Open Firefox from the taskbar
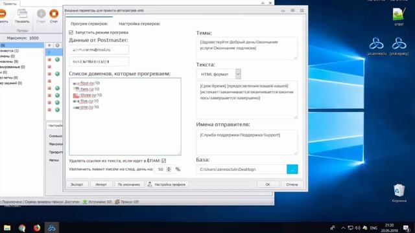Image resolution: width=415 pixels, height=233 pixels. point(37,228)
